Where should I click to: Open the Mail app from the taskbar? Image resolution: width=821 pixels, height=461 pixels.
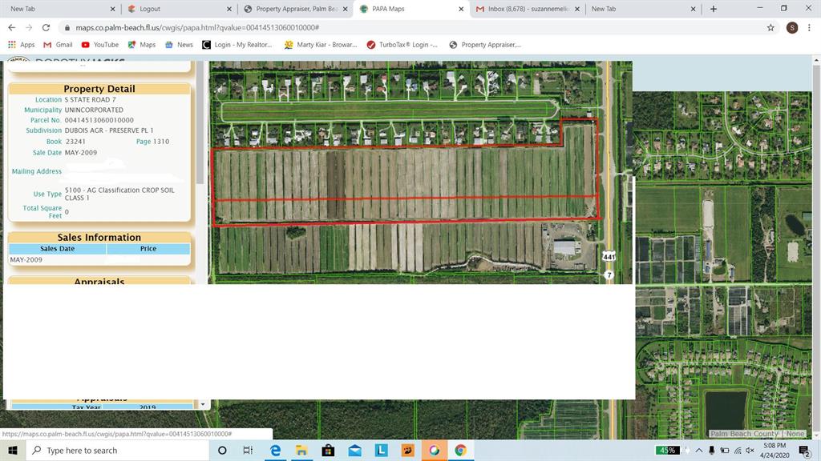354,450
